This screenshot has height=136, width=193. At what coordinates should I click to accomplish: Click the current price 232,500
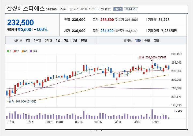(x=20, y=22)
